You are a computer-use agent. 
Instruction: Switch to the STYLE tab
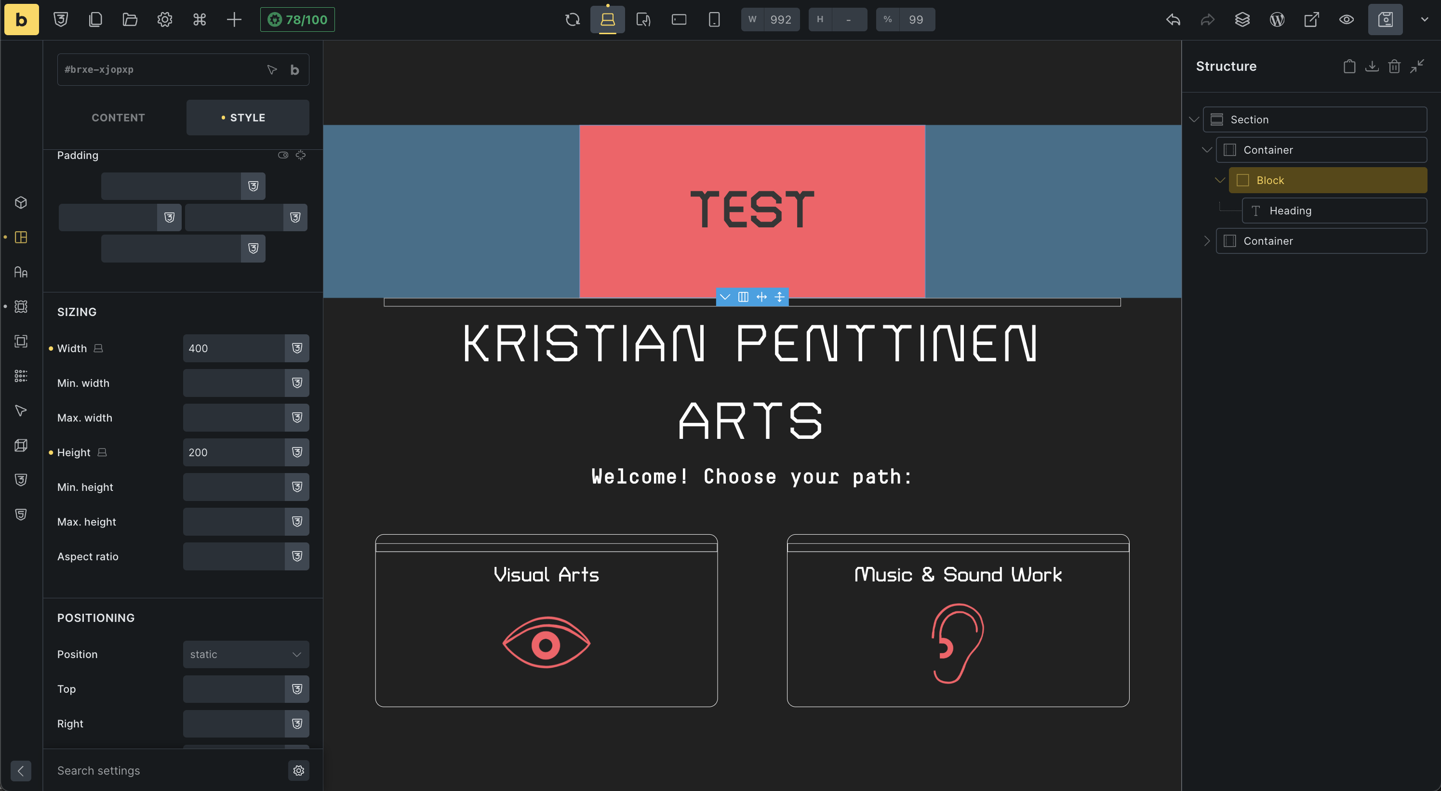(x=247, y=118)
